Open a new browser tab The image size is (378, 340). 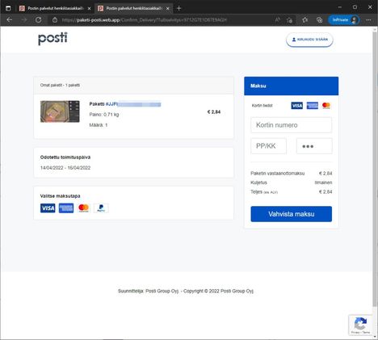[x=178, y=8]
